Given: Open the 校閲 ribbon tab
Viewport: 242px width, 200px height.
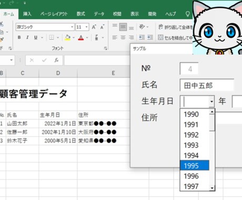Looking at the screenshot, I should [x=117, y=14].
